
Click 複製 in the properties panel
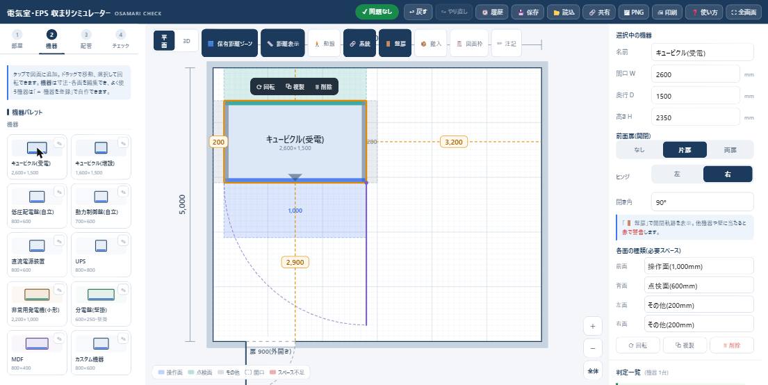coord(685,345)
